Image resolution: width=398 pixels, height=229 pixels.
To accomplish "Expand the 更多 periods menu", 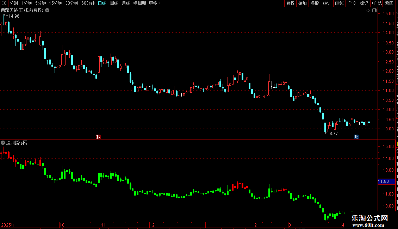I will click(x=155, y=3).
